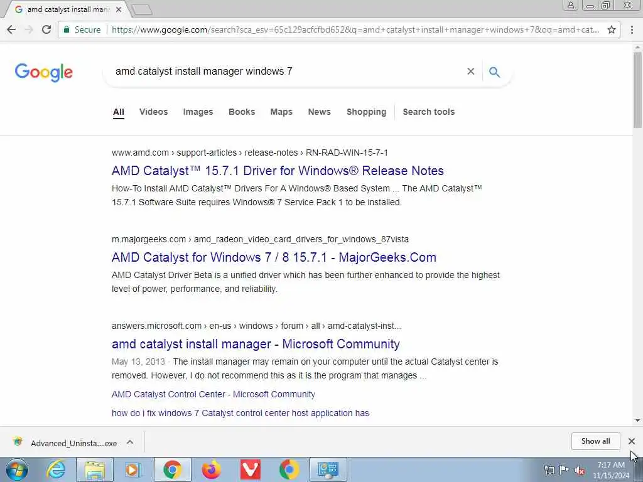643x482 pixels.
Task: Open Search tools options
Action: coord(428,112)
